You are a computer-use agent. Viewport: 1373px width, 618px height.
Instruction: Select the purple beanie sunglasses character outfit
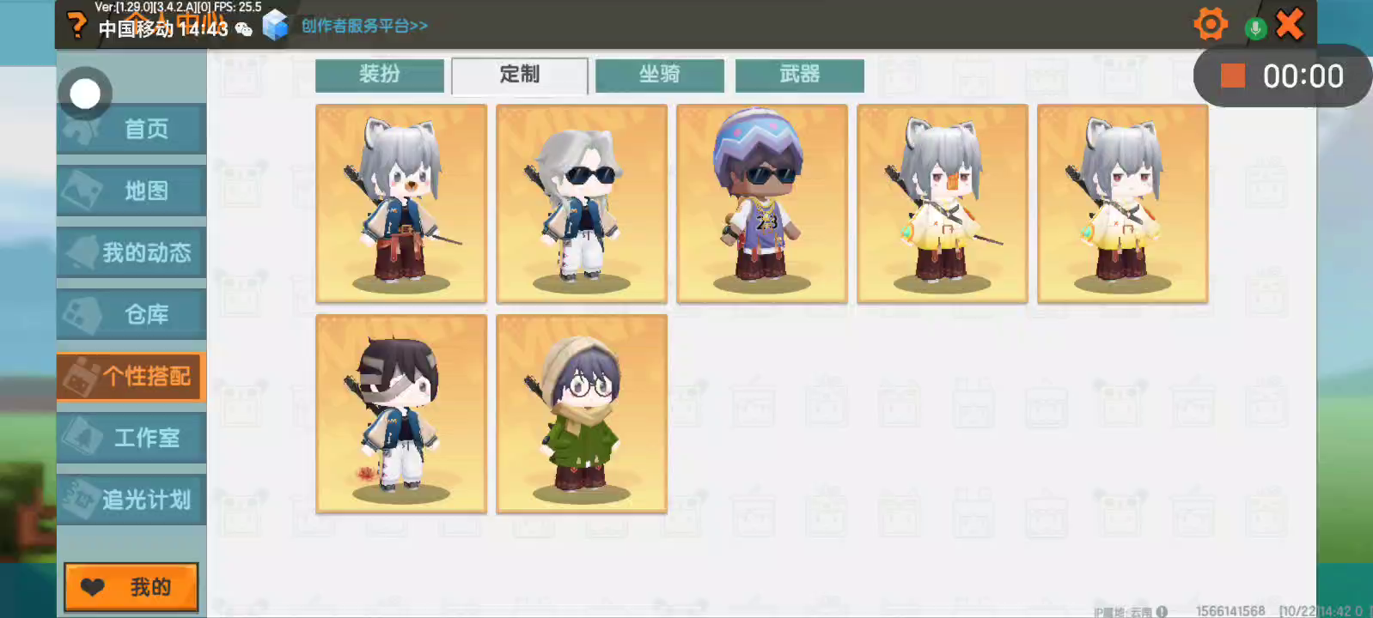[x=762, y=203]
